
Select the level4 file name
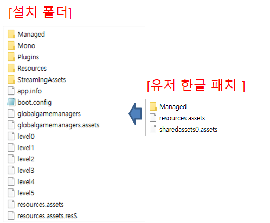(x=26, y=182)
